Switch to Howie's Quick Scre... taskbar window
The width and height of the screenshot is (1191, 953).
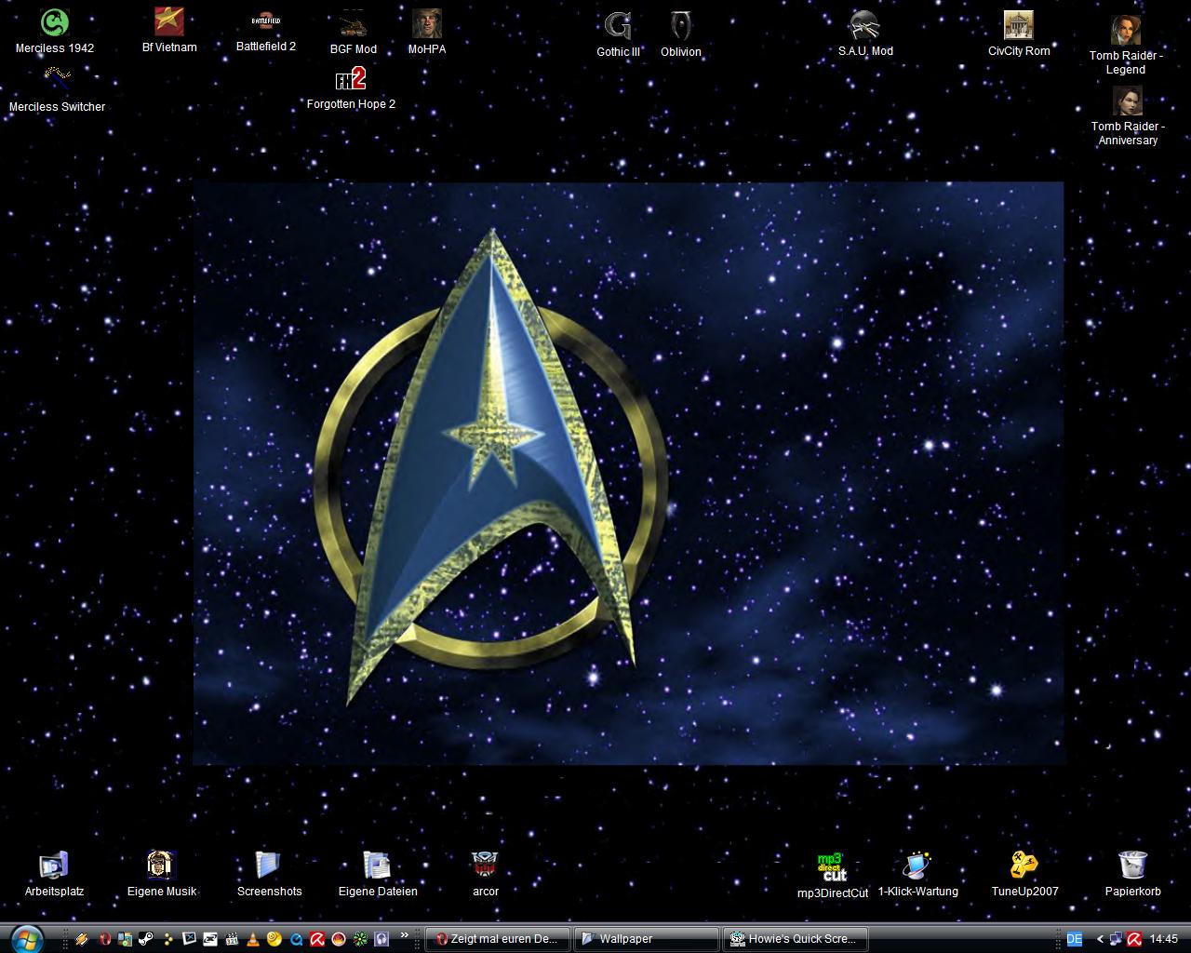[795, 939]
